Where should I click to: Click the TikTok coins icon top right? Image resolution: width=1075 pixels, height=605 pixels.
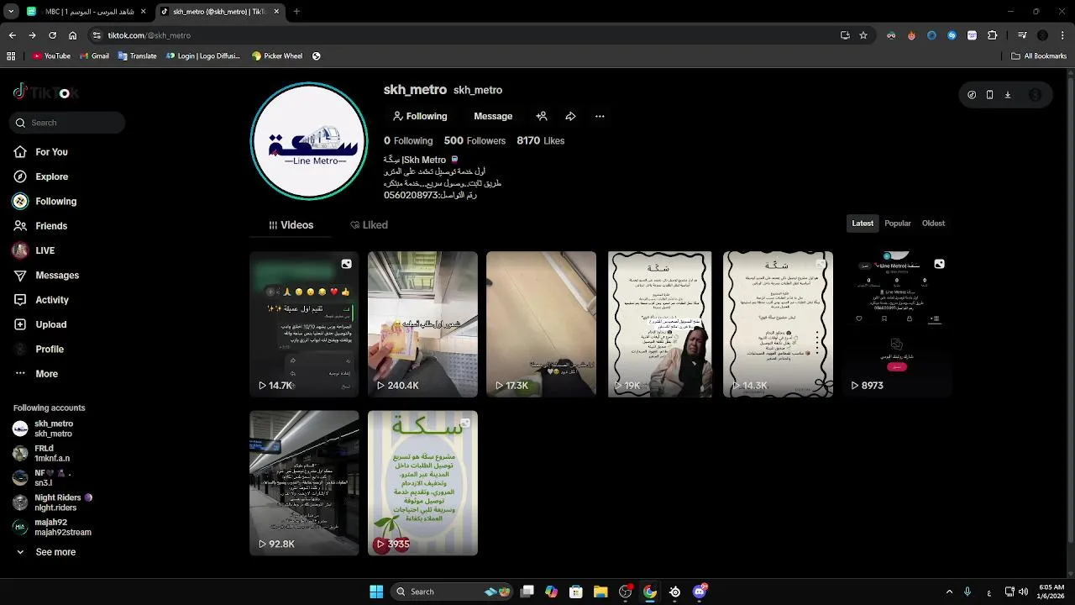click(x=972, y=95)
